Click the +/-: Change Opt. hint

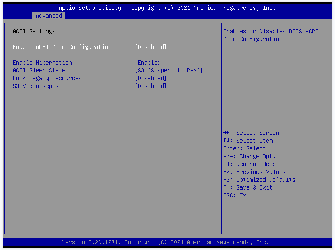249,156
